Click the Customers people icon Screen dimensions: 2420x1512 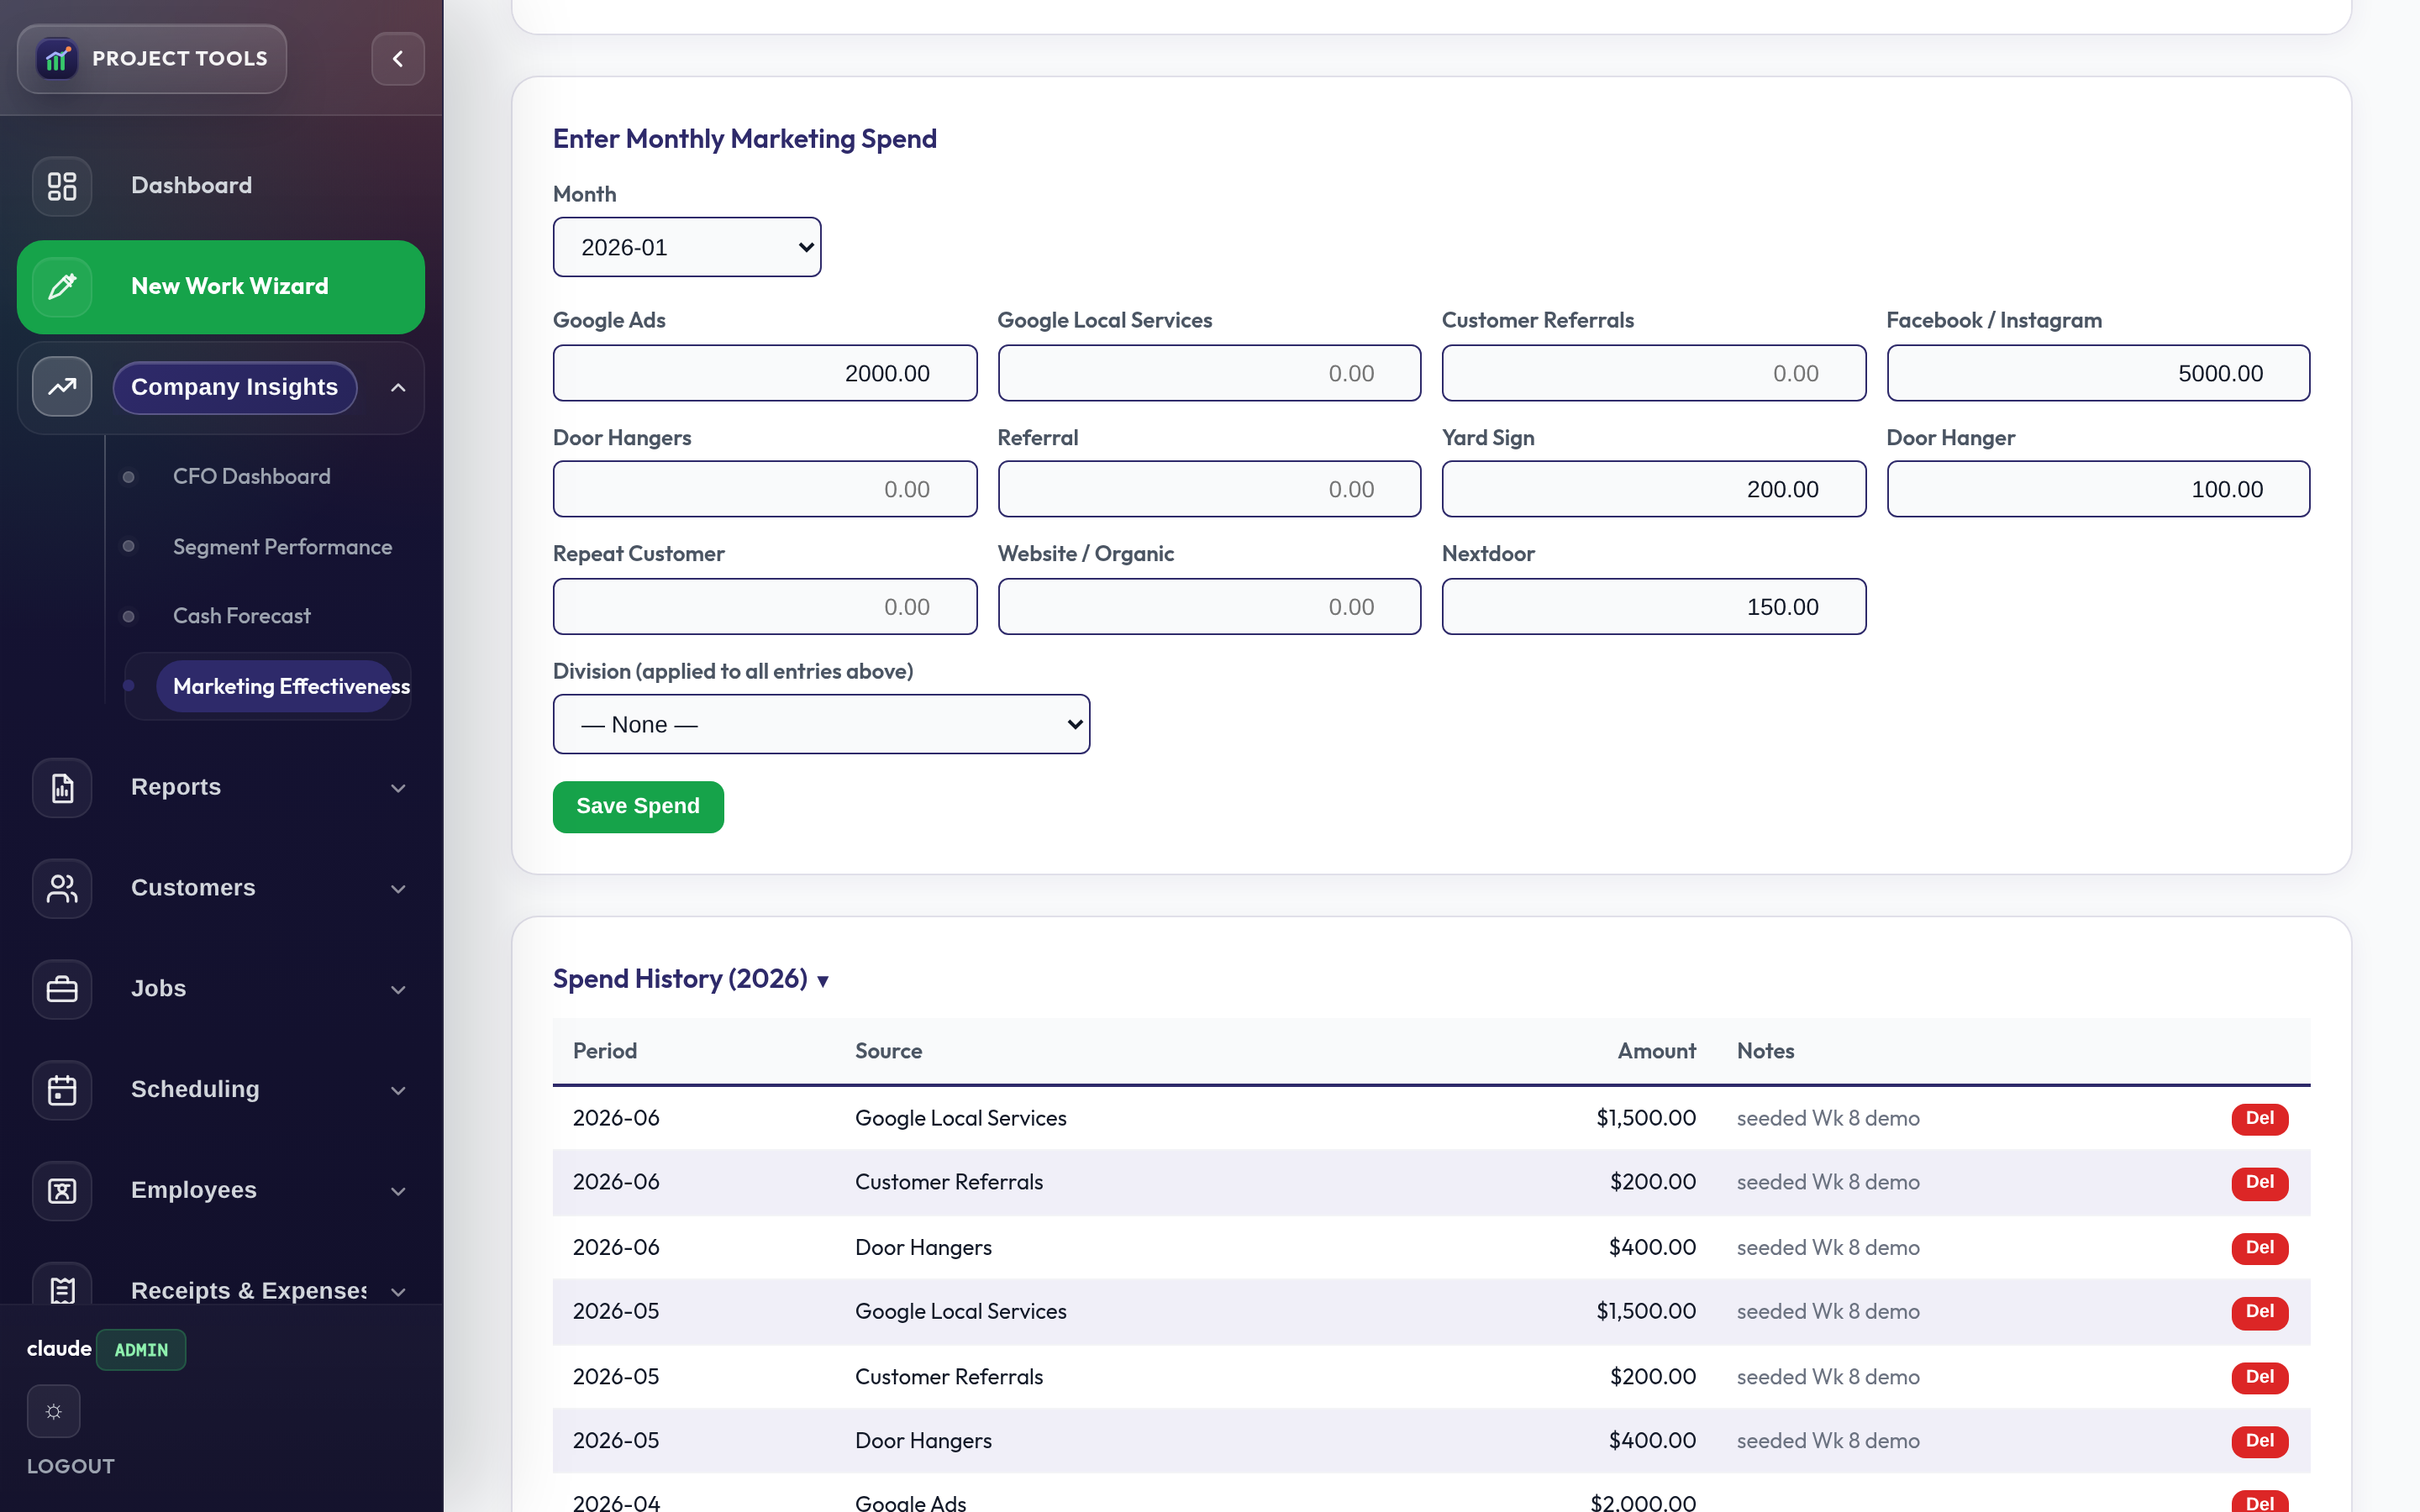tap(62, 888)
